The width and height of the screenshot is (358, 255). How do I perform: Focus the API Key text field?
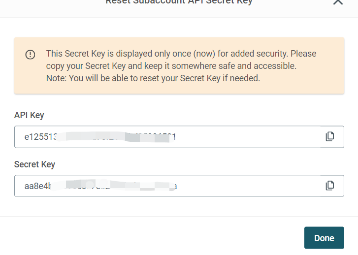[179, 137]
